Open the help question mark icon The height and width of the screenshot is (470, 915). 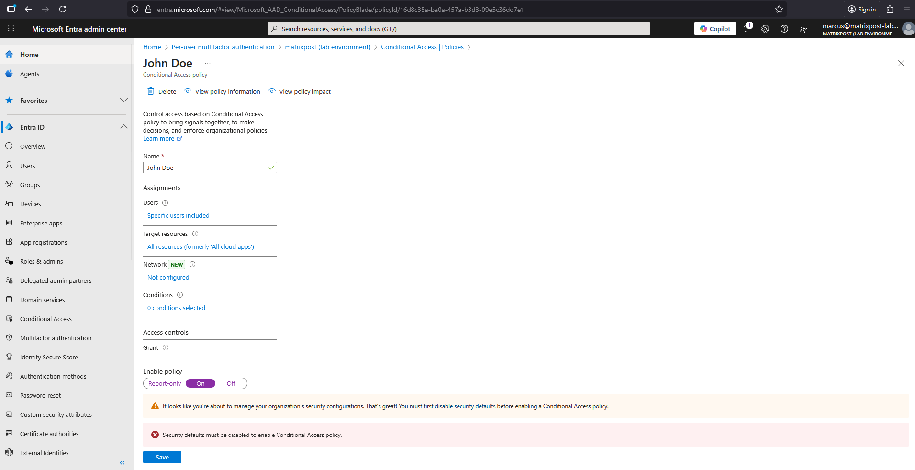(x=784, y=29)
